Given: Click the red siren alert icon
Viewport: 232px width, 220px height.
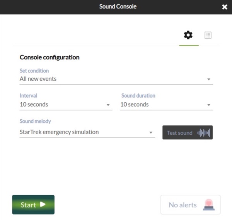Looking at the screenshot, I should (x=209, y=205).
